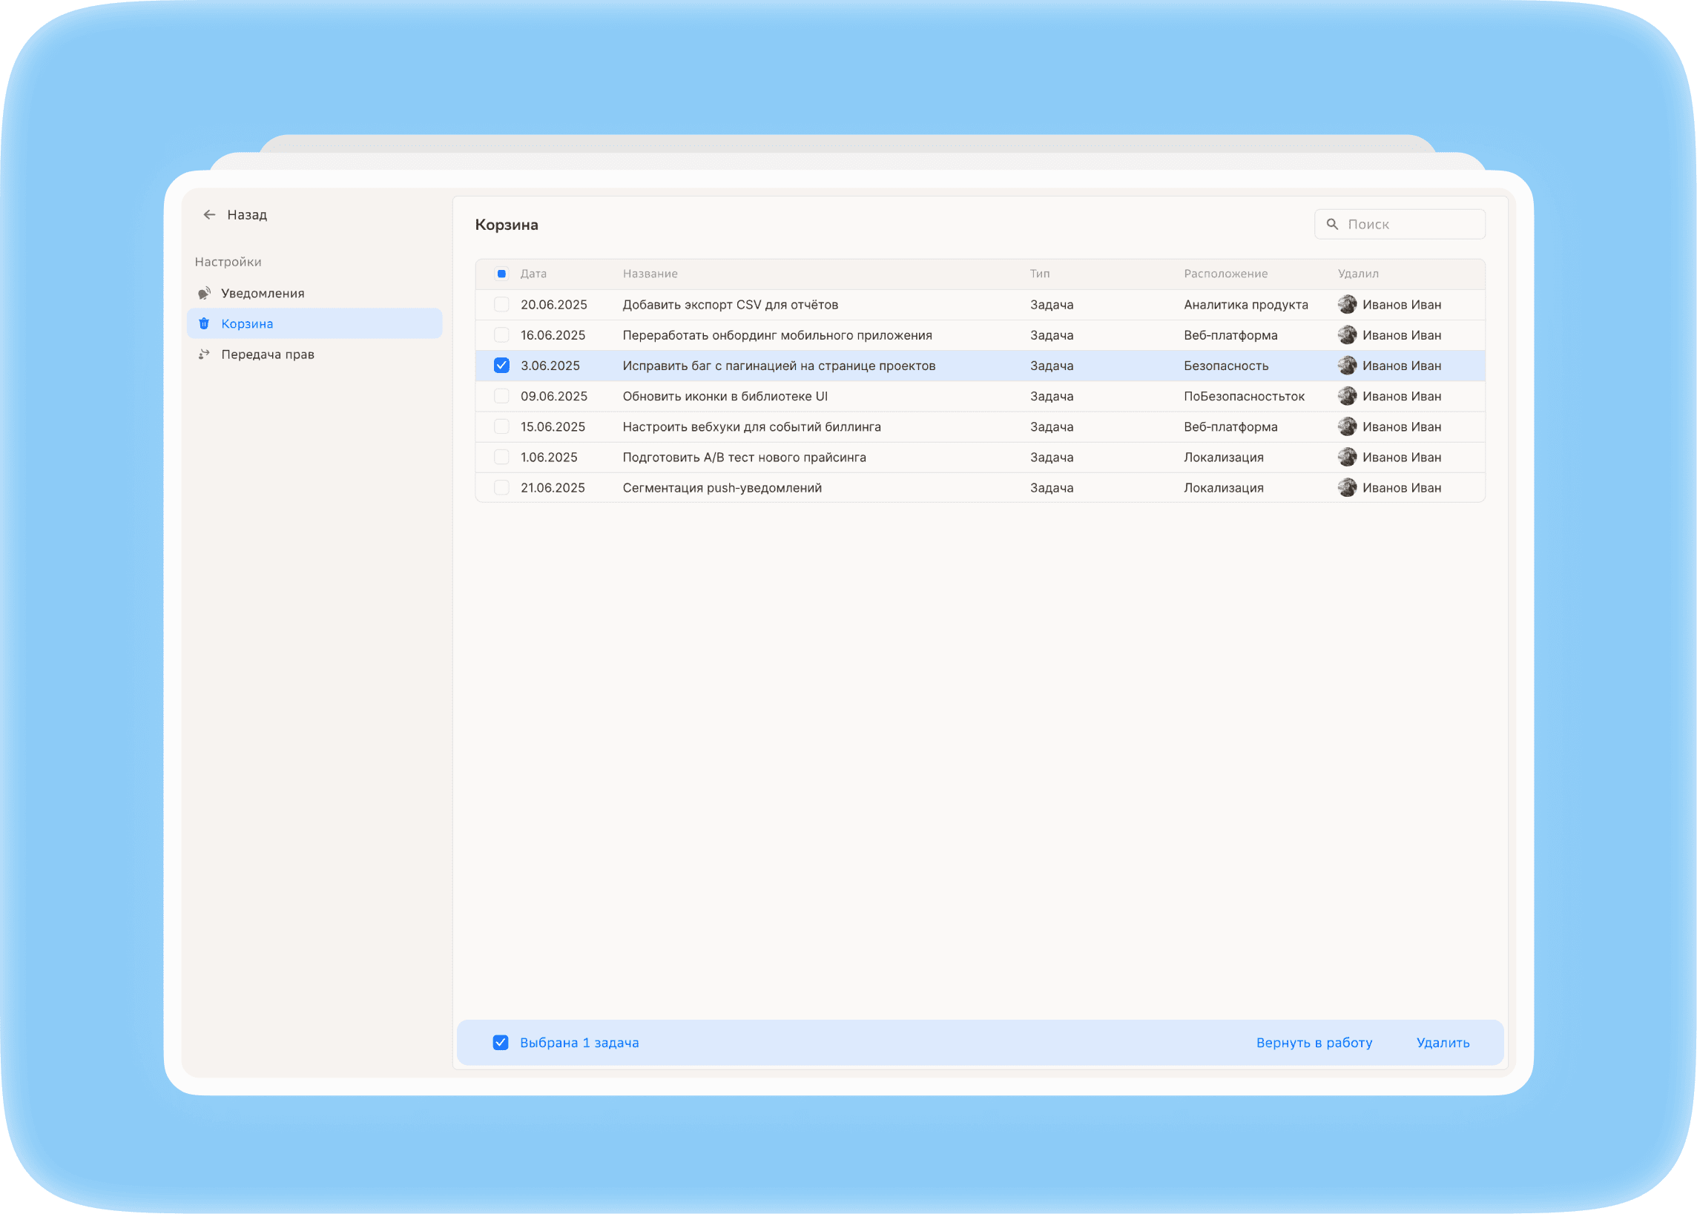This screenshot has width=1697, height=1214.
Task: Click the Удалить button
Action: 1443,1043
